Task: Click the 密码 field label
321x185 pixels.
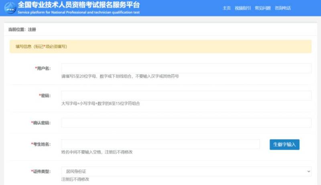Action: tap(45, 96)
